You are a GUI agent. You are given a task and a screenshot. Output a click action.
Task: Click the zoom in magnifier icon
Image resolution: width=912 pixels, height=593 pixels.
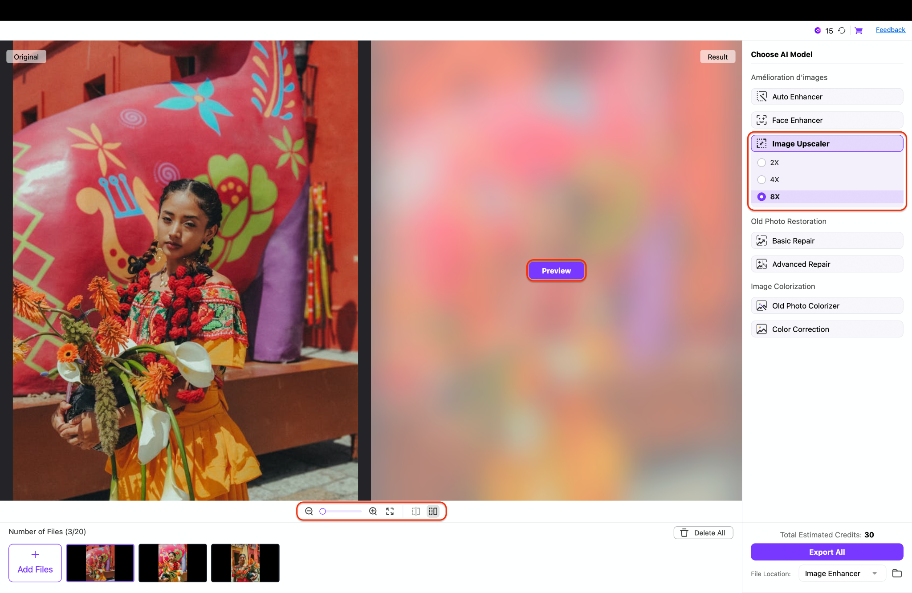pos(373,511)
